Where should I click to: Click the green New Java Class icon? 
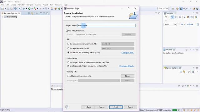59,9
